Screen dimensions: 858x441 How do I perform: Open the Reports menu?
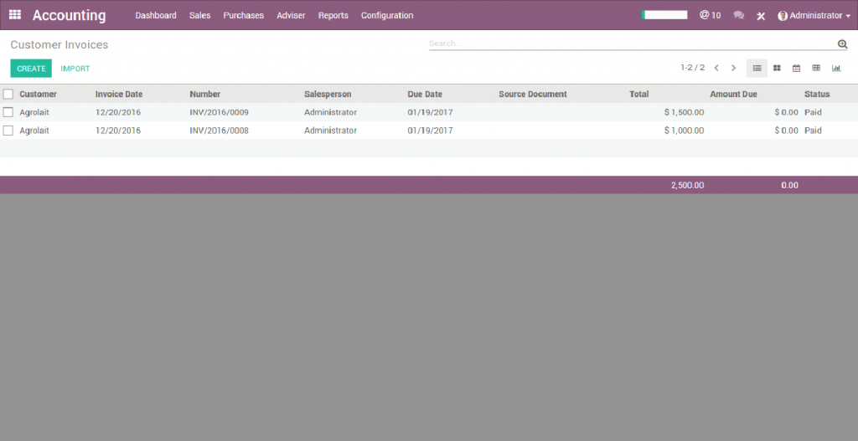[x=333, y=15]
